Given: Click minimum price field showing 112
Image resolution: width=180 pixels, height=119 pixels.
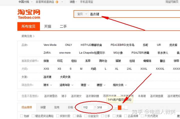Looking at the screenshot, I should click(x=88, y=107).
